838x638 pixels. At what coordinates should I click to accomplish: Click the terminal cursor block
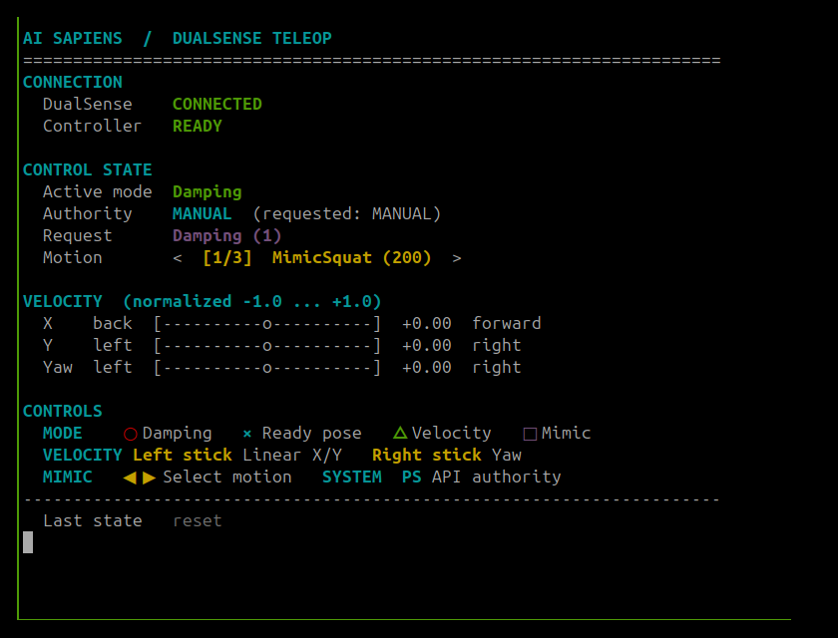click(x=28, y=542)
